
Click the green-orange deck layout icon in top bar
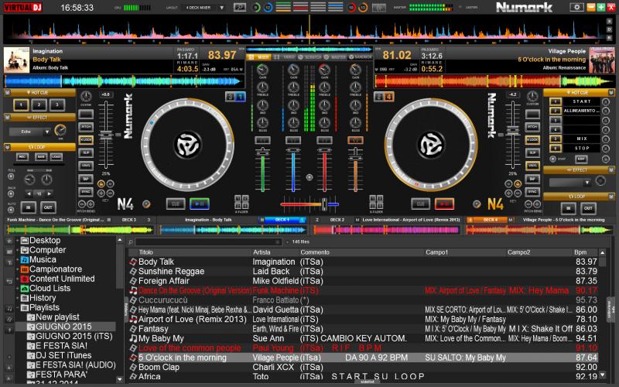(x=283, y=7)
